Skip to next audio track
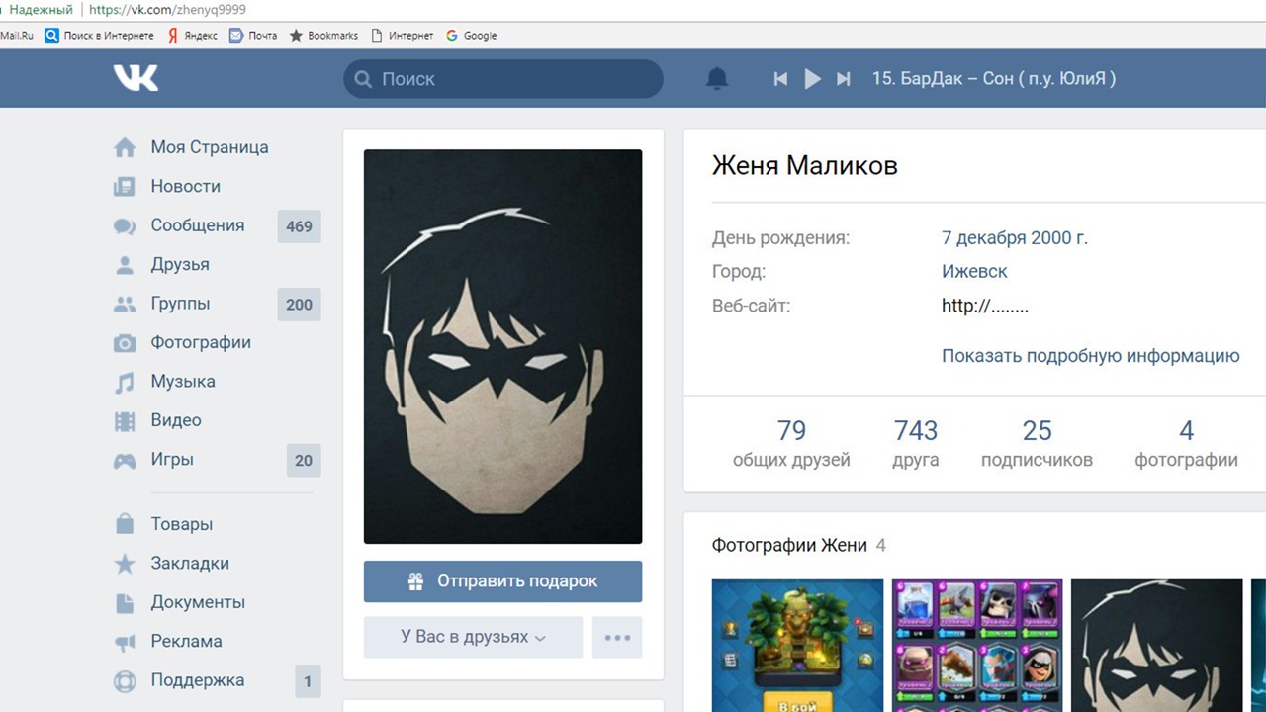 point(844,79)
